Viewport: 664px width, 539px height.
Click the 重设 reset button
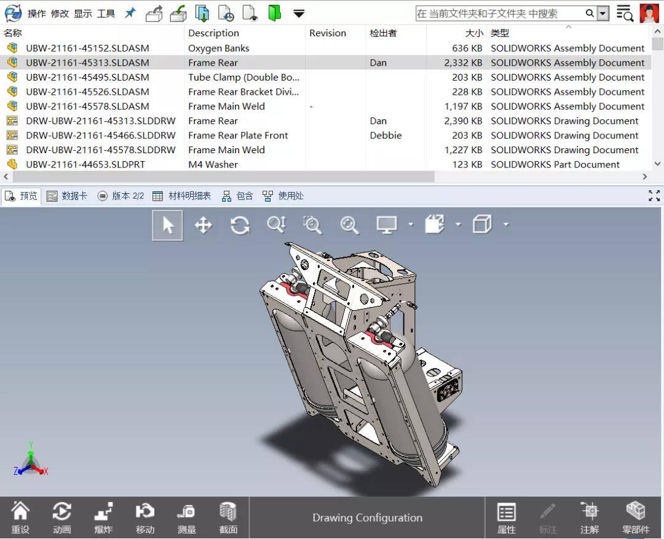pyautogui.click(x=20, y=517)
